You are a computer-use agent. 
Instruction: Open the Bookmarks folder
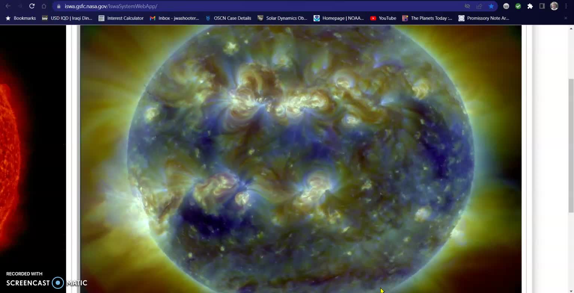click(x=21, y=18)
